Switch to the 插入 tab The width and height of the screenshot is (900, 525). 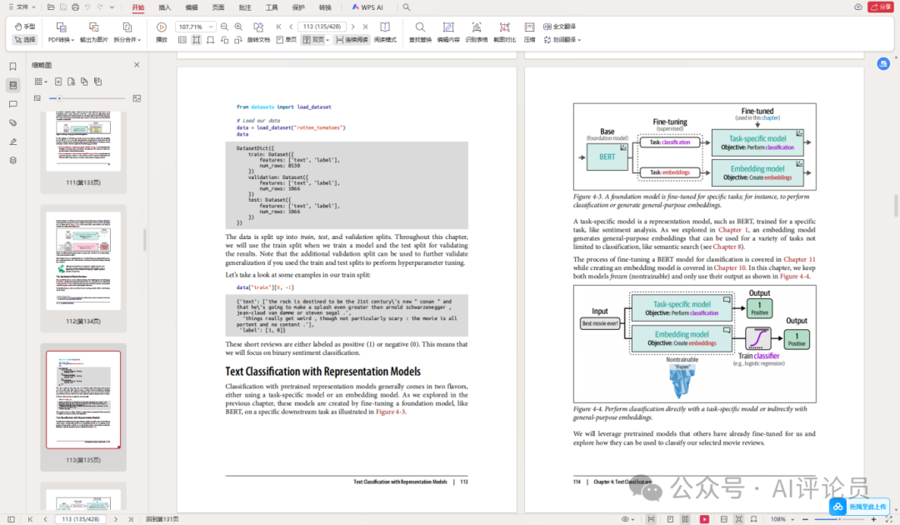point(165,7)
